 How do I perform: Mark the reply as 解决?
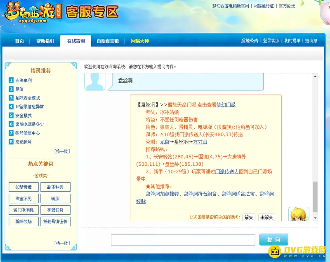(x=249, y=218)
